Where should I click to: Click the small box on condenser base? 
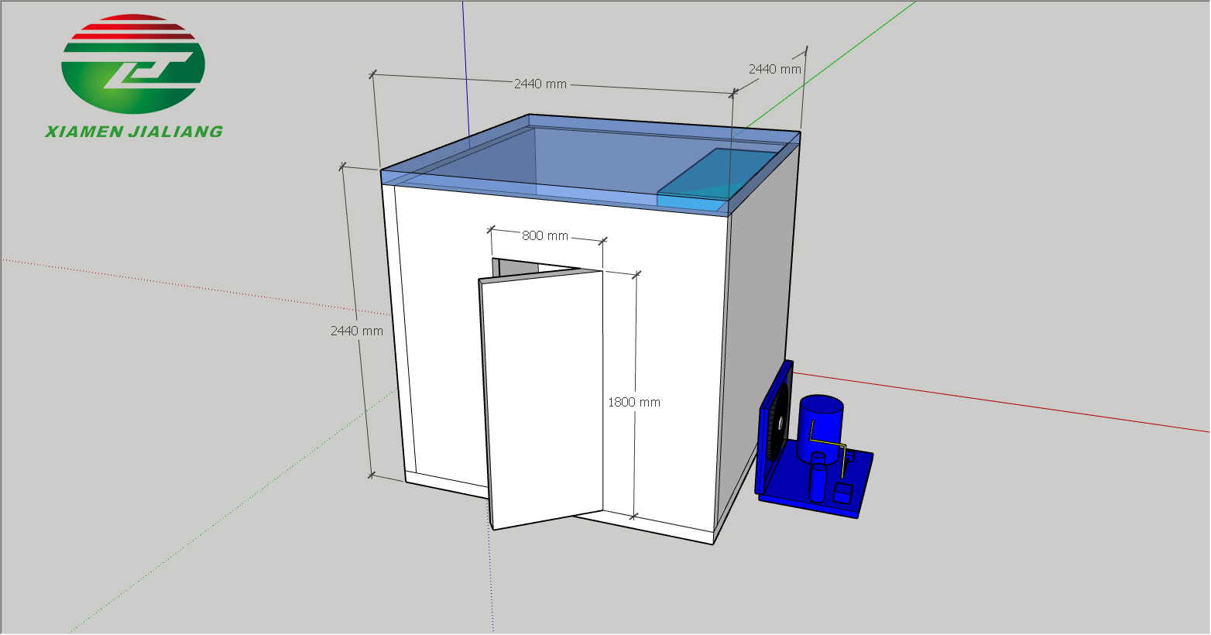click(x=842, y=493)
